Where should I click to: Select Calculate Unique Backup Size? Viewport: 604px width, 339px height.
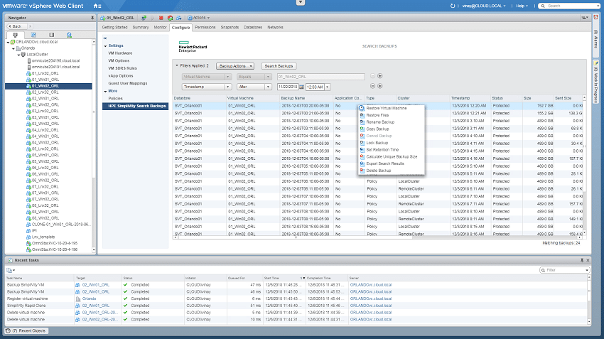click(392, 157)
